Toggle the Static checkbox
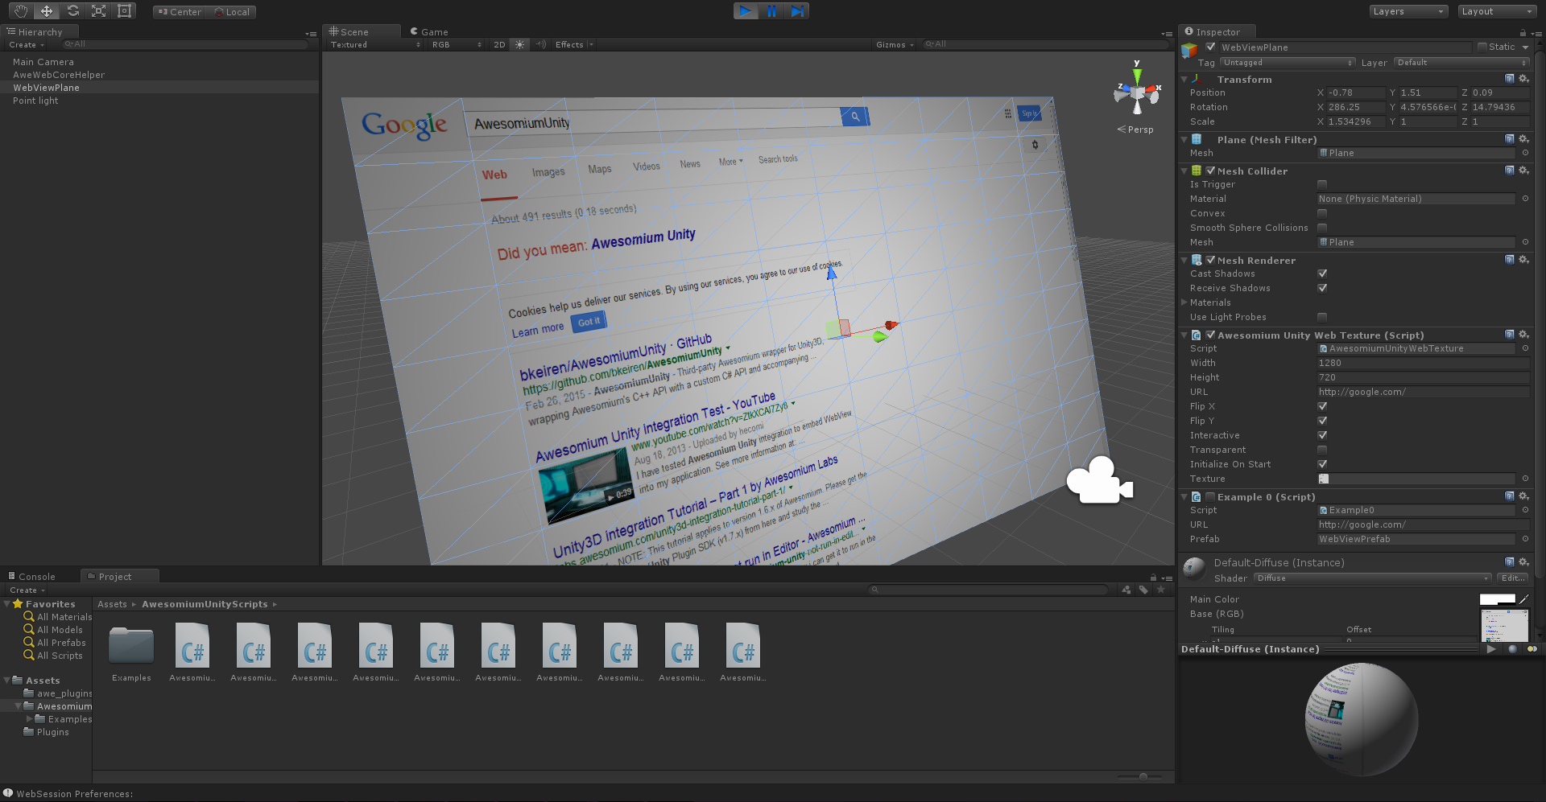1546x802 pixels. 1482,47
